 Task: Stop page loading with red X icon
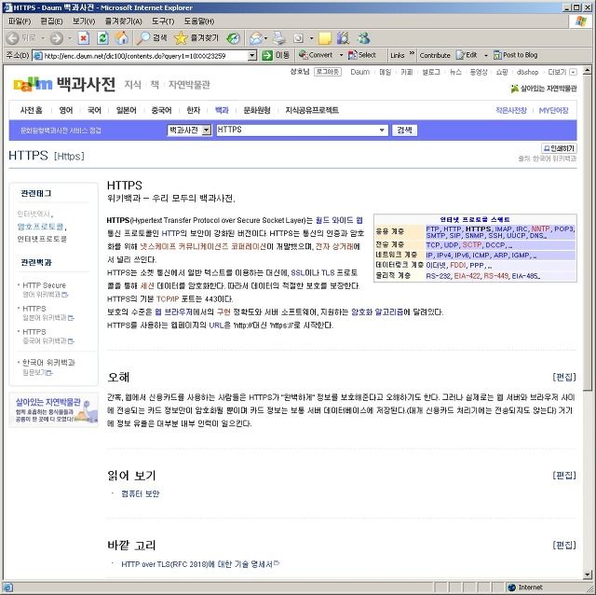point(84,38)
